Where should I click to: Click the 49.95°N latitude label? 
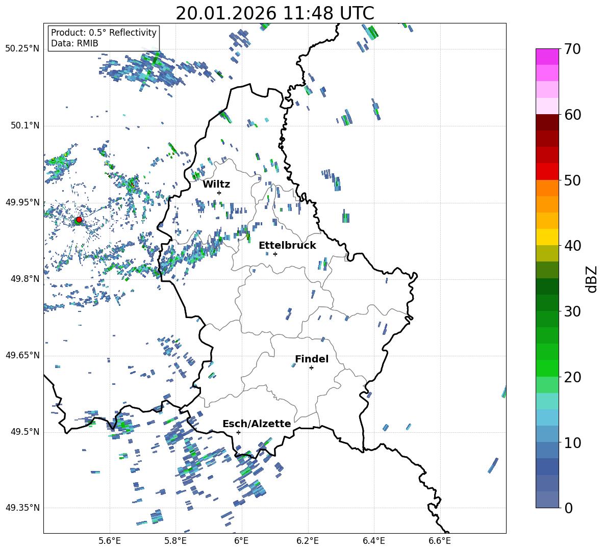pos(22,202)
